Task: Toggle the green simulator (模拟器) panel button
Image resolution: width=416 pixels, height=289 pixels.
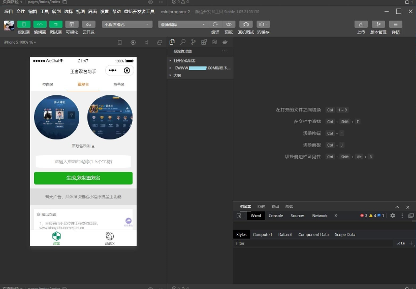Action: point(24,24)
